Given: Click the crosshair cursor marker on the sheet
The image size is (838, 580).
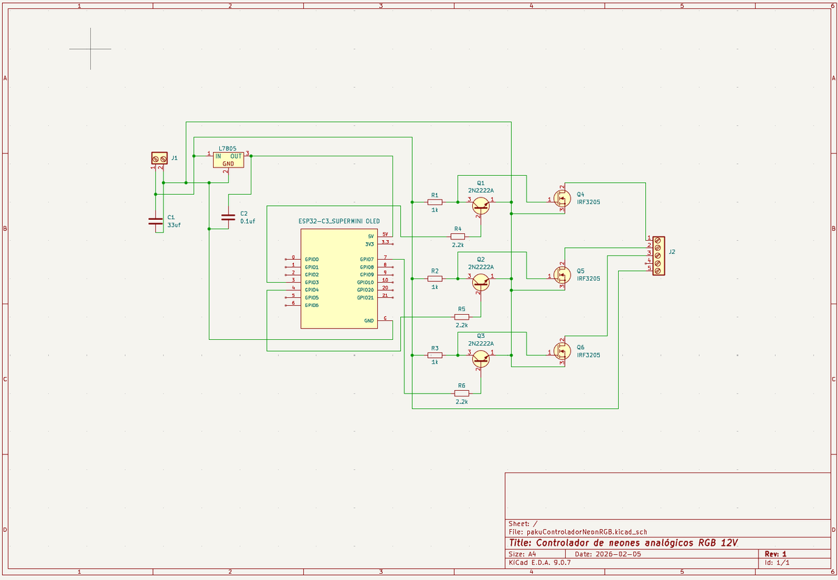Looking at the screenshot, I should pyautogui.click(x=90, y=49).
